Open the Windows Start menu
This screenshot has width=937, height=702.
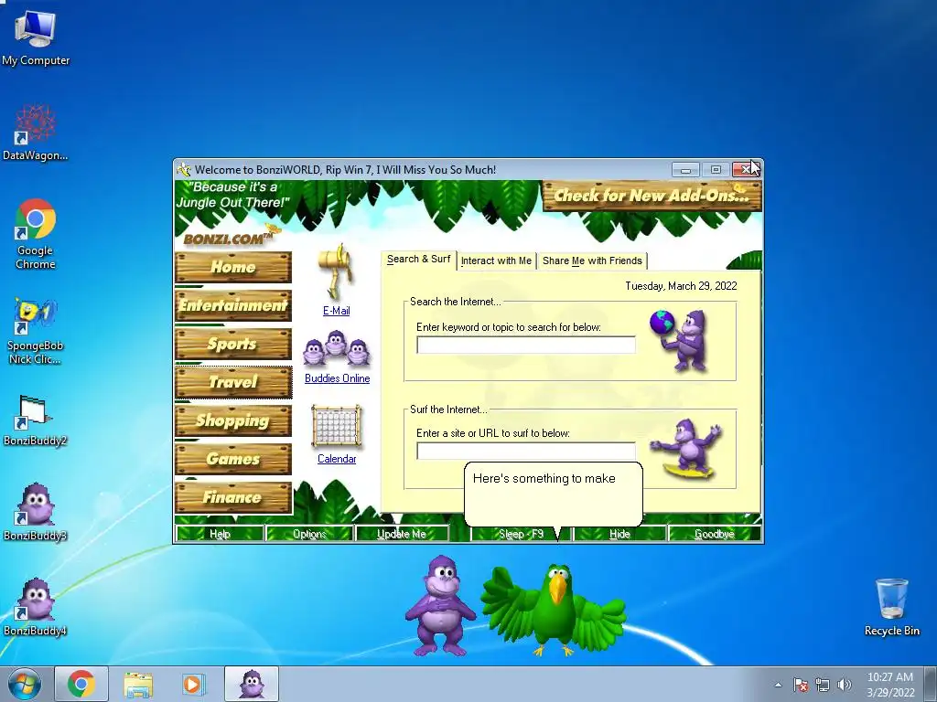(25, 684)
